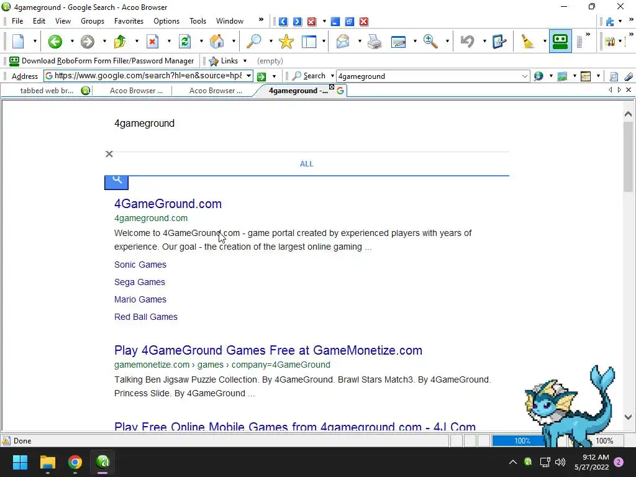The height and width of the screenshot is (477, 636).
Task: Click the globe search engine icon
Action: [538, 76]
